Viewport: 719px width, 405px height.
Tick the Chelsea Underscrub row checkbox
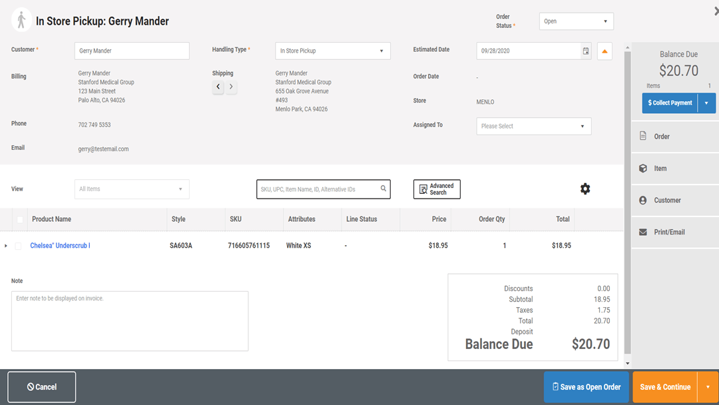point(18,246)
